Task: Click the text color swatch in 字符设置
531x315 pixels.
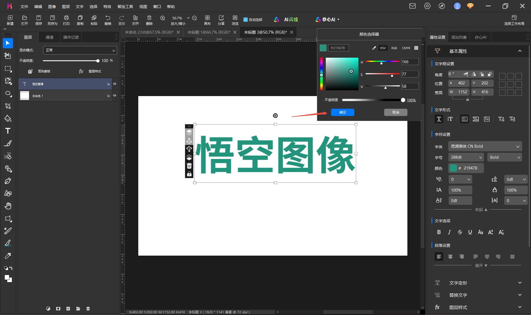Action: [x=453, y=168]
